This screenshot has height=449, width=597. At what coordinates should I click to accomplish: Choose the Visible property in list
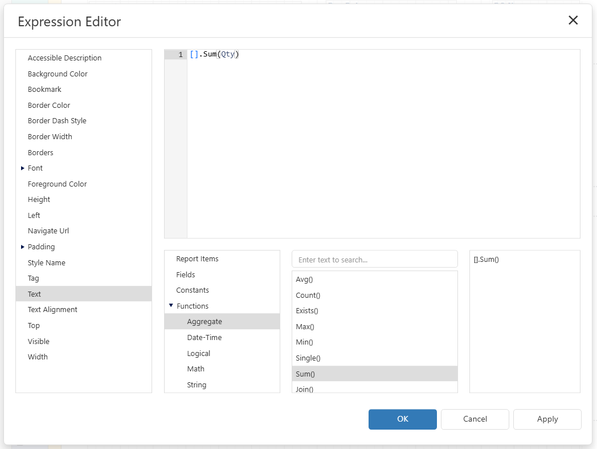click(39, 341)
